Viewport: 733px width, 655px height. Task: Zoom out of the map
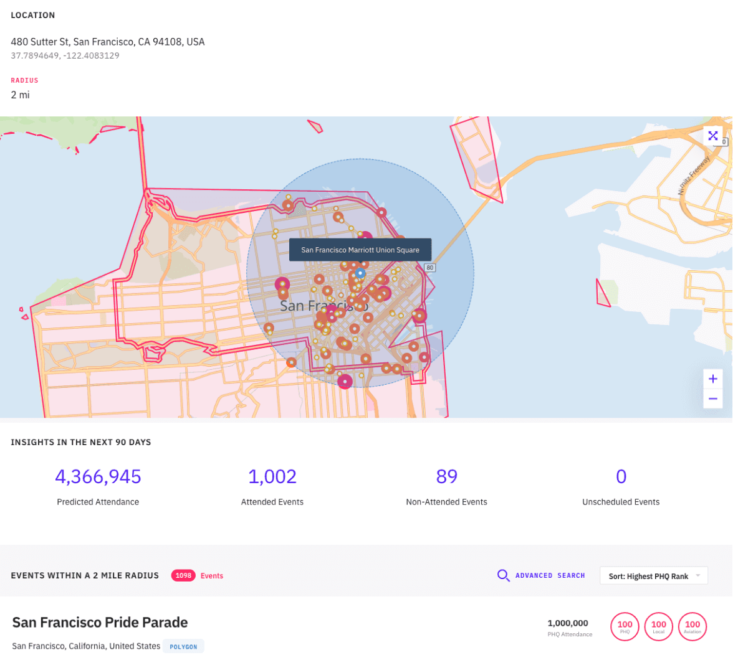[712, 398]
